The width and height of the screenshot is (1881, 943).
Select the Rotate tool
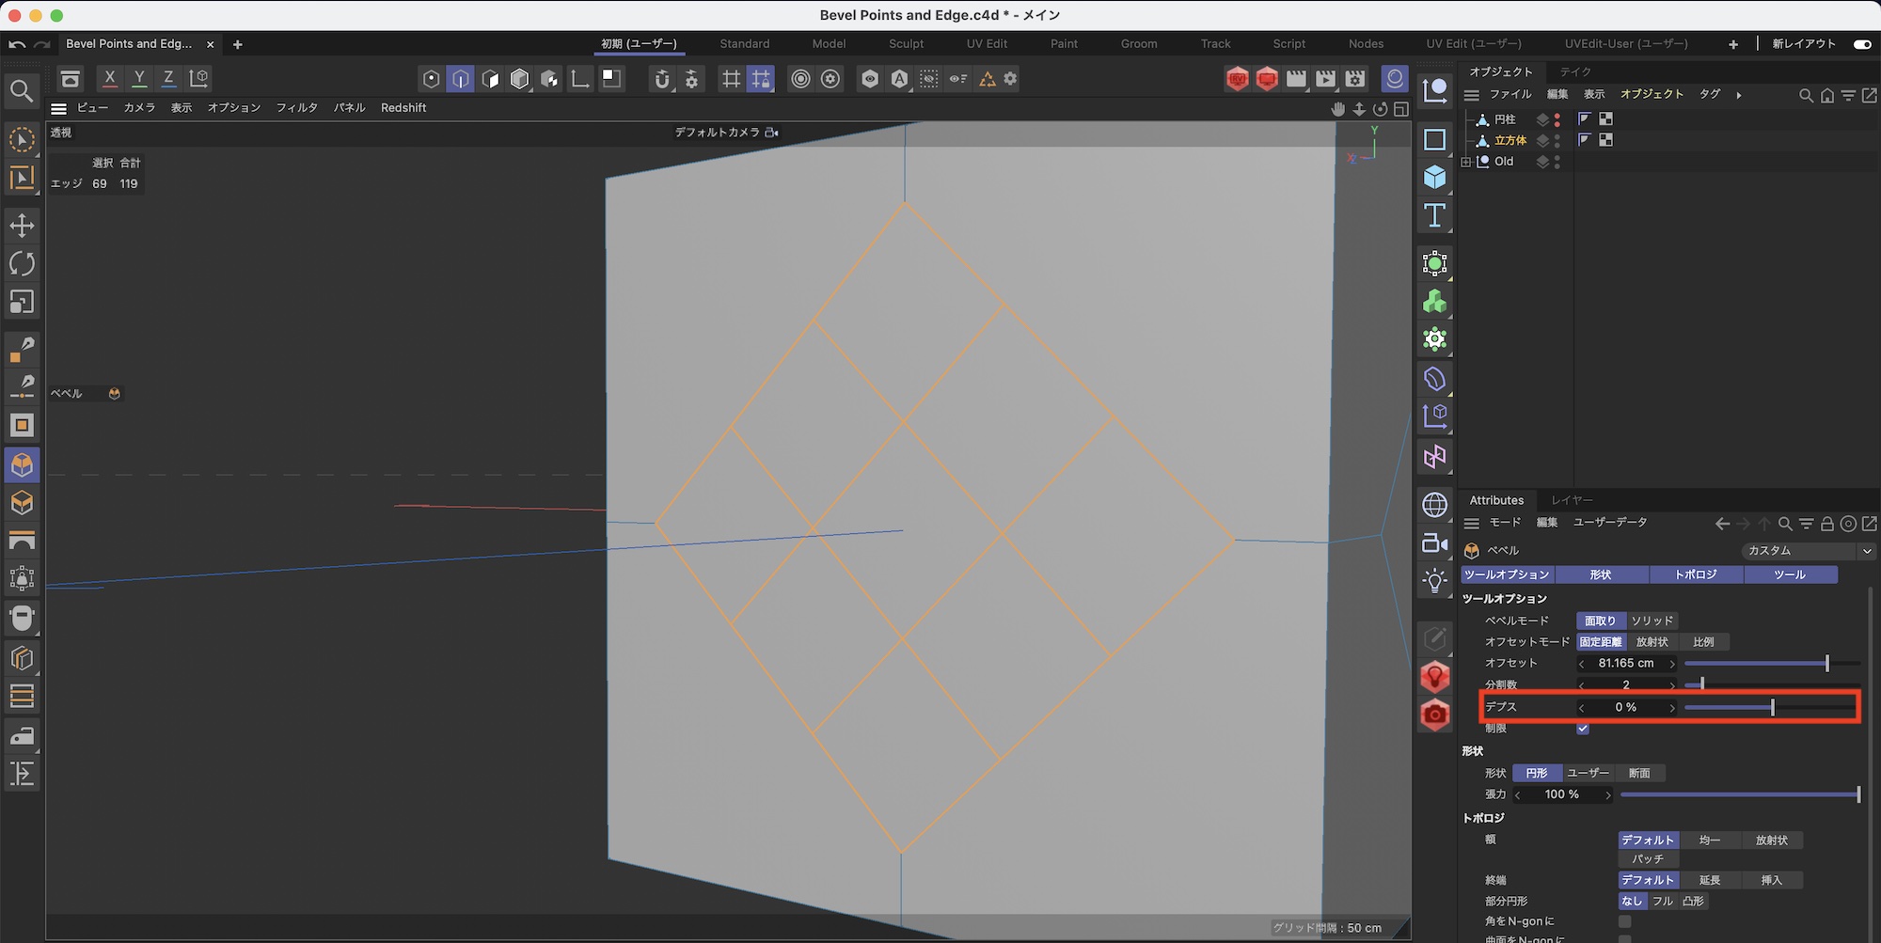coord(22,264)
